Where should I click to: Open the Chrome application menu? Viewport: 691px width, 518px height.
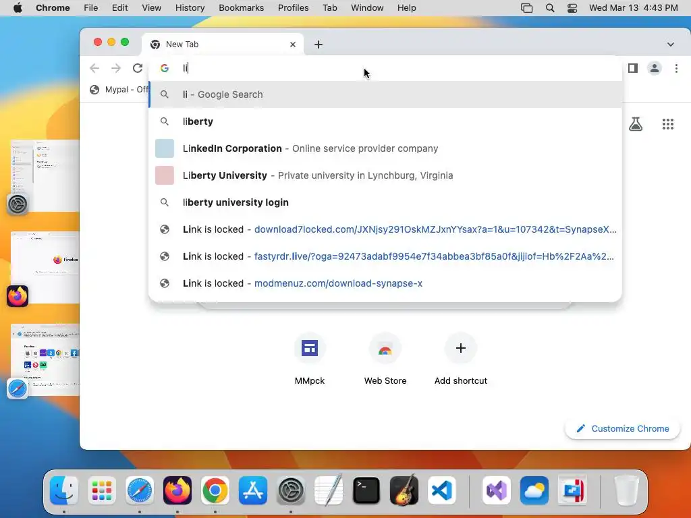tap(53, 8)
